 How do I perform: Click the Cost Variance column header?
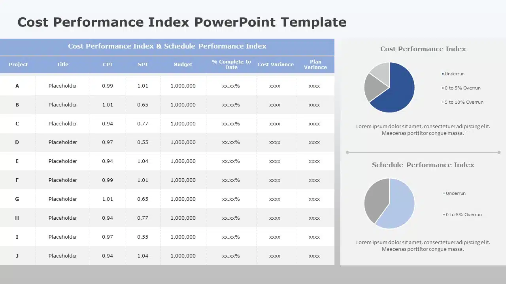click(276, 64)
